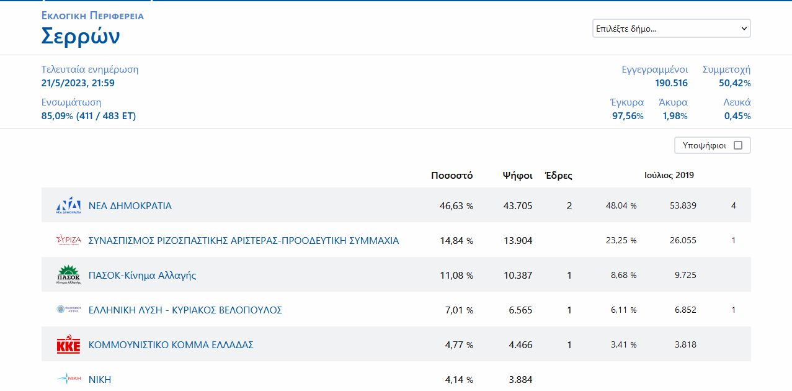The width and height of the screenshot is (792, 391).
Task: Click the Τελευταία ενημέρωση label
Action: click(90, 70)
